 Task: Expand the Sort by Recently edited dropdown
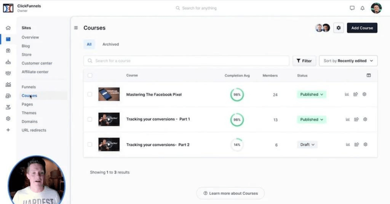348,61
